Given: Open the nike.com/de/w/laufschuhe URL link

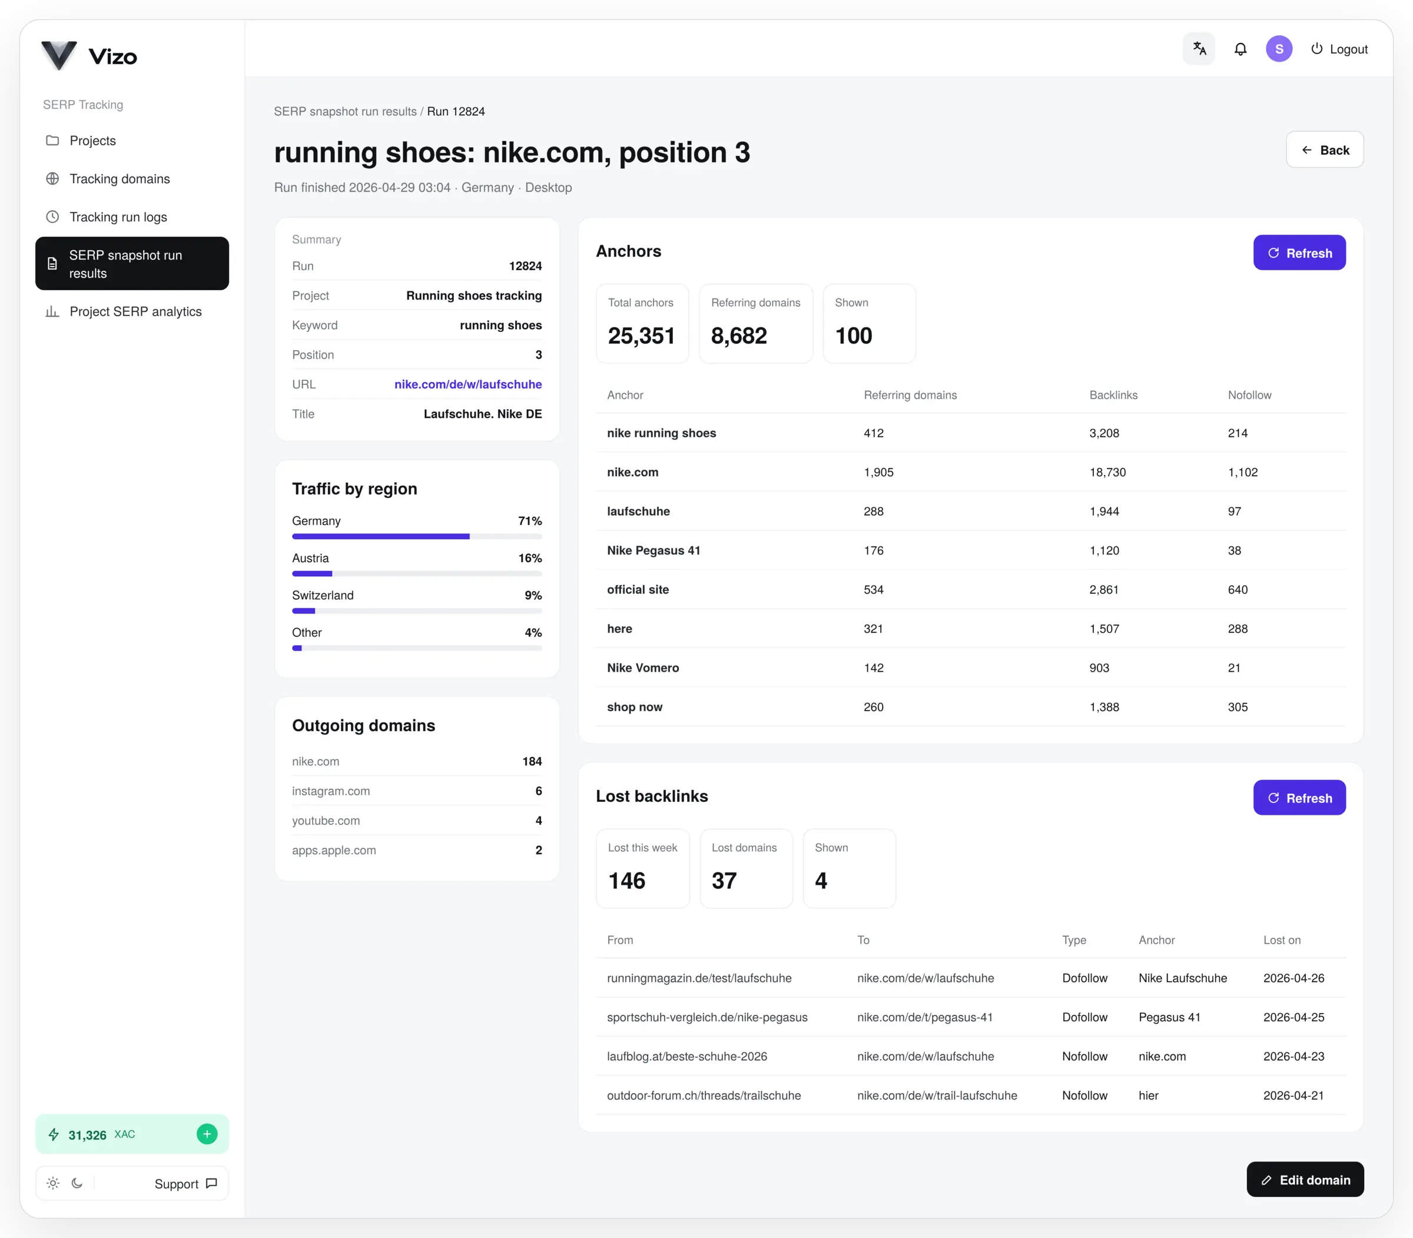Looking at the screenshot, I should [468, 384].
